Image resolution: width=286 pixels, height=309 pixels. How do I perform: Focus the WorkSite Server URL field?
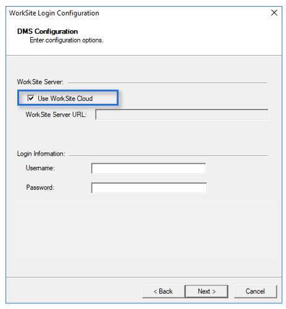point(182,114)
